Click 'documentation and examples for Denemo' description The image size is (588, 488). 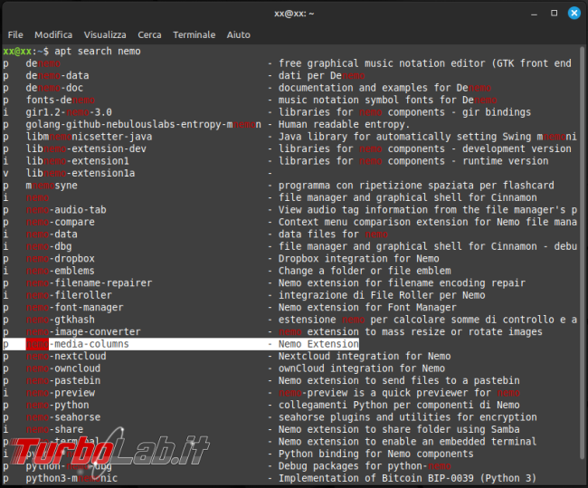(x=384, y=88)
